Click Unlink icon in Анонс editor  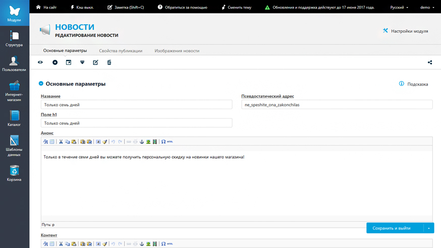[135, 142]
